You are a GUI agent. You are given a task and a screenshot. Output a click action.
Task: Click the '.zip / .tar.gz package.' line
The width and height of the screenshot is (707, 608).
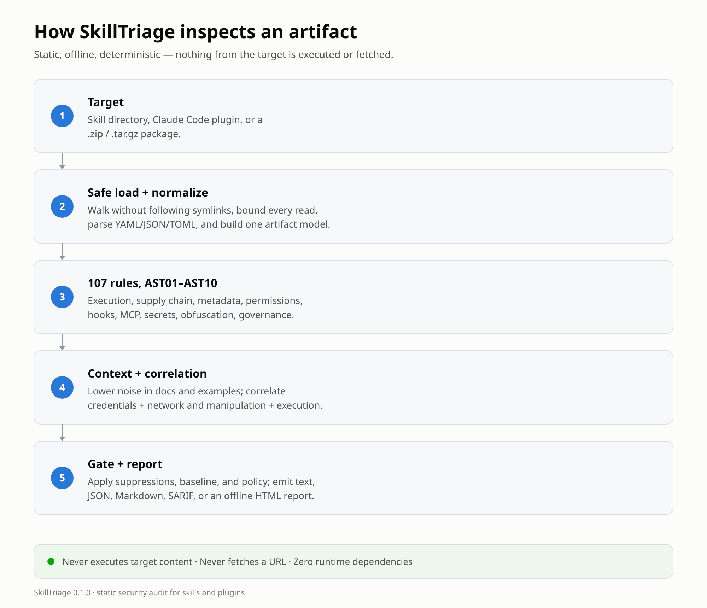click(134, 134)
